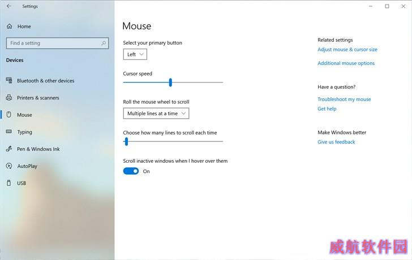Image resolution: width=412 pixels, height=260 pixels.
Task: Turn off scroll inactive windows toggle
Action: pos(131,171)
